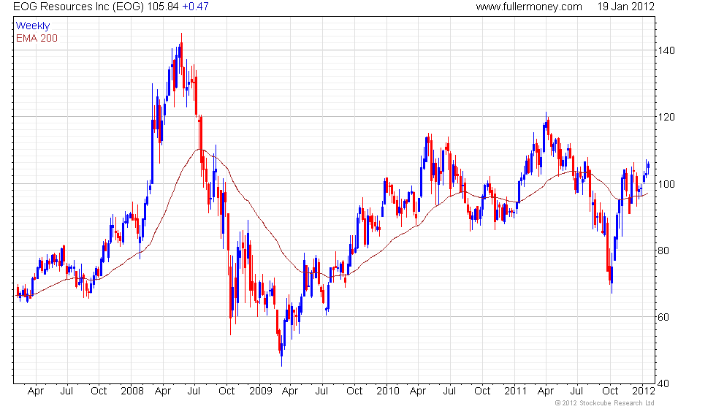Click the chart date 19 Jan 2012
Screen dimensions: 716x409
point(625,7)
